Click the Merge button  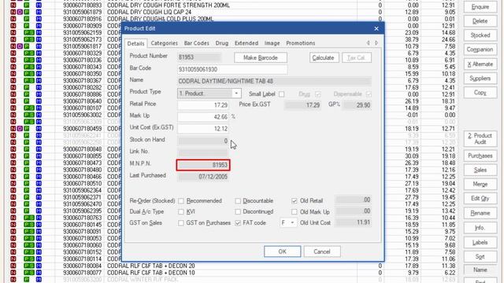tap(480, 184)
